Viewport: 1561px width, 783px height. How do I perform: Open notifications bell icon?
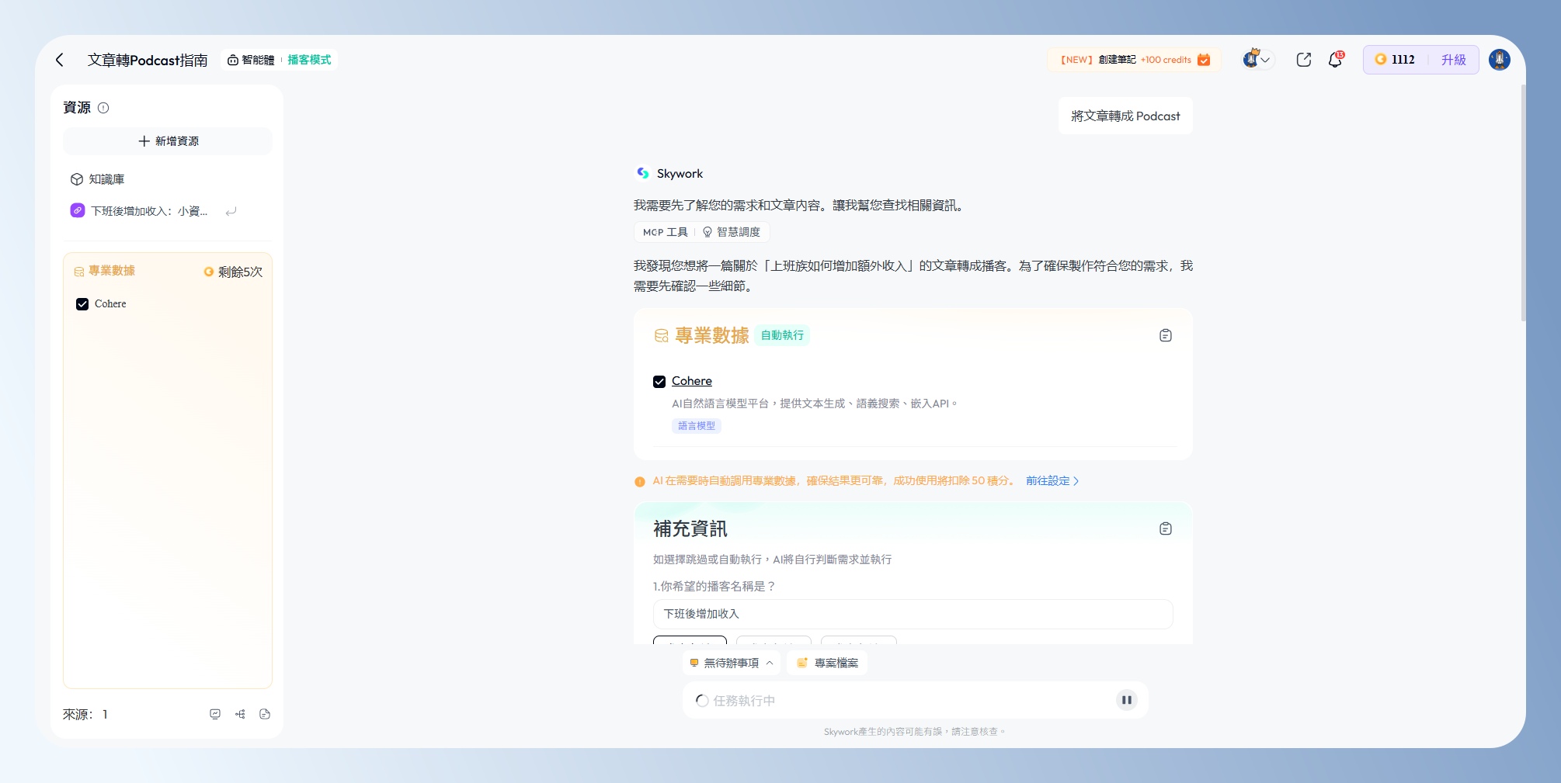click(1336, 60)
